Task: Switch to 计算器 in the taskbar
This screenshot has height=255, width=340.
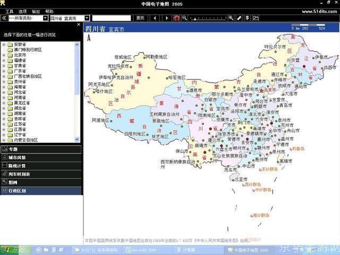Action: click(x=198, y=250)
